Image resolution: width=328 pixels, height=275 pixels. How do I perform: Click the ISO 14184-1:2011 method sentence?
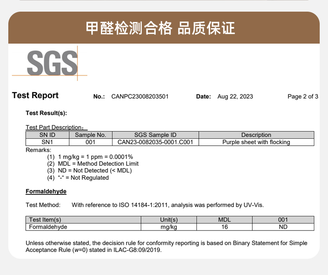(x=168, y=205)
